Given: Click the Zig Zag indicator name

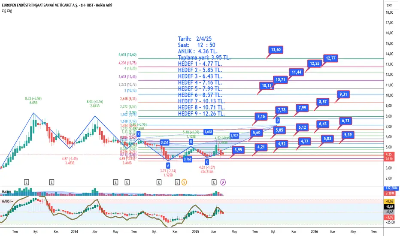Looking at the screenshot, I should pyautogui.click(x=7, y=11).
